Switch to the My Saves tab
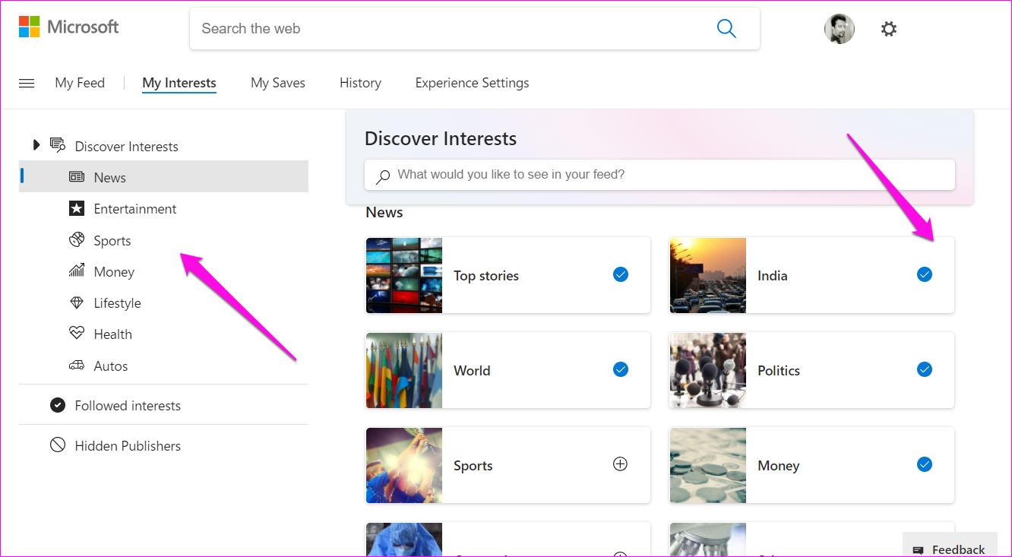The image size is (1012, 557). (278, 84)
